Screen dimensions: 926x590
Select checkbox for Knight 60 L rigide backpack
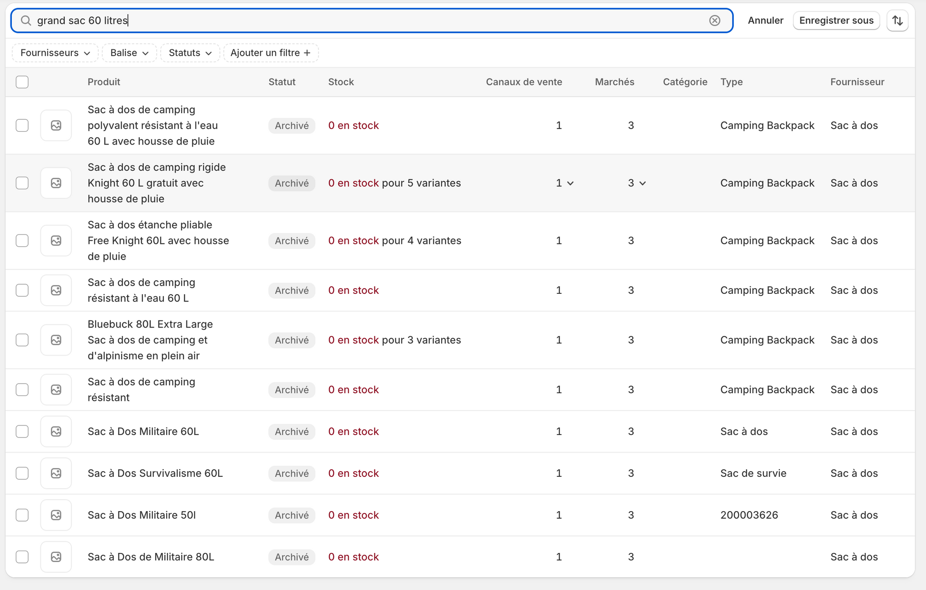point(22,183)
